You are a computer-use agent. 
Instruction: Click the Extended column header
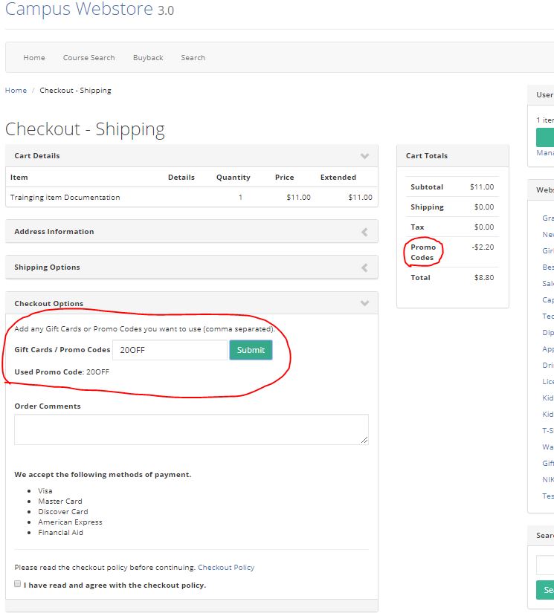(x=338, y=177)
